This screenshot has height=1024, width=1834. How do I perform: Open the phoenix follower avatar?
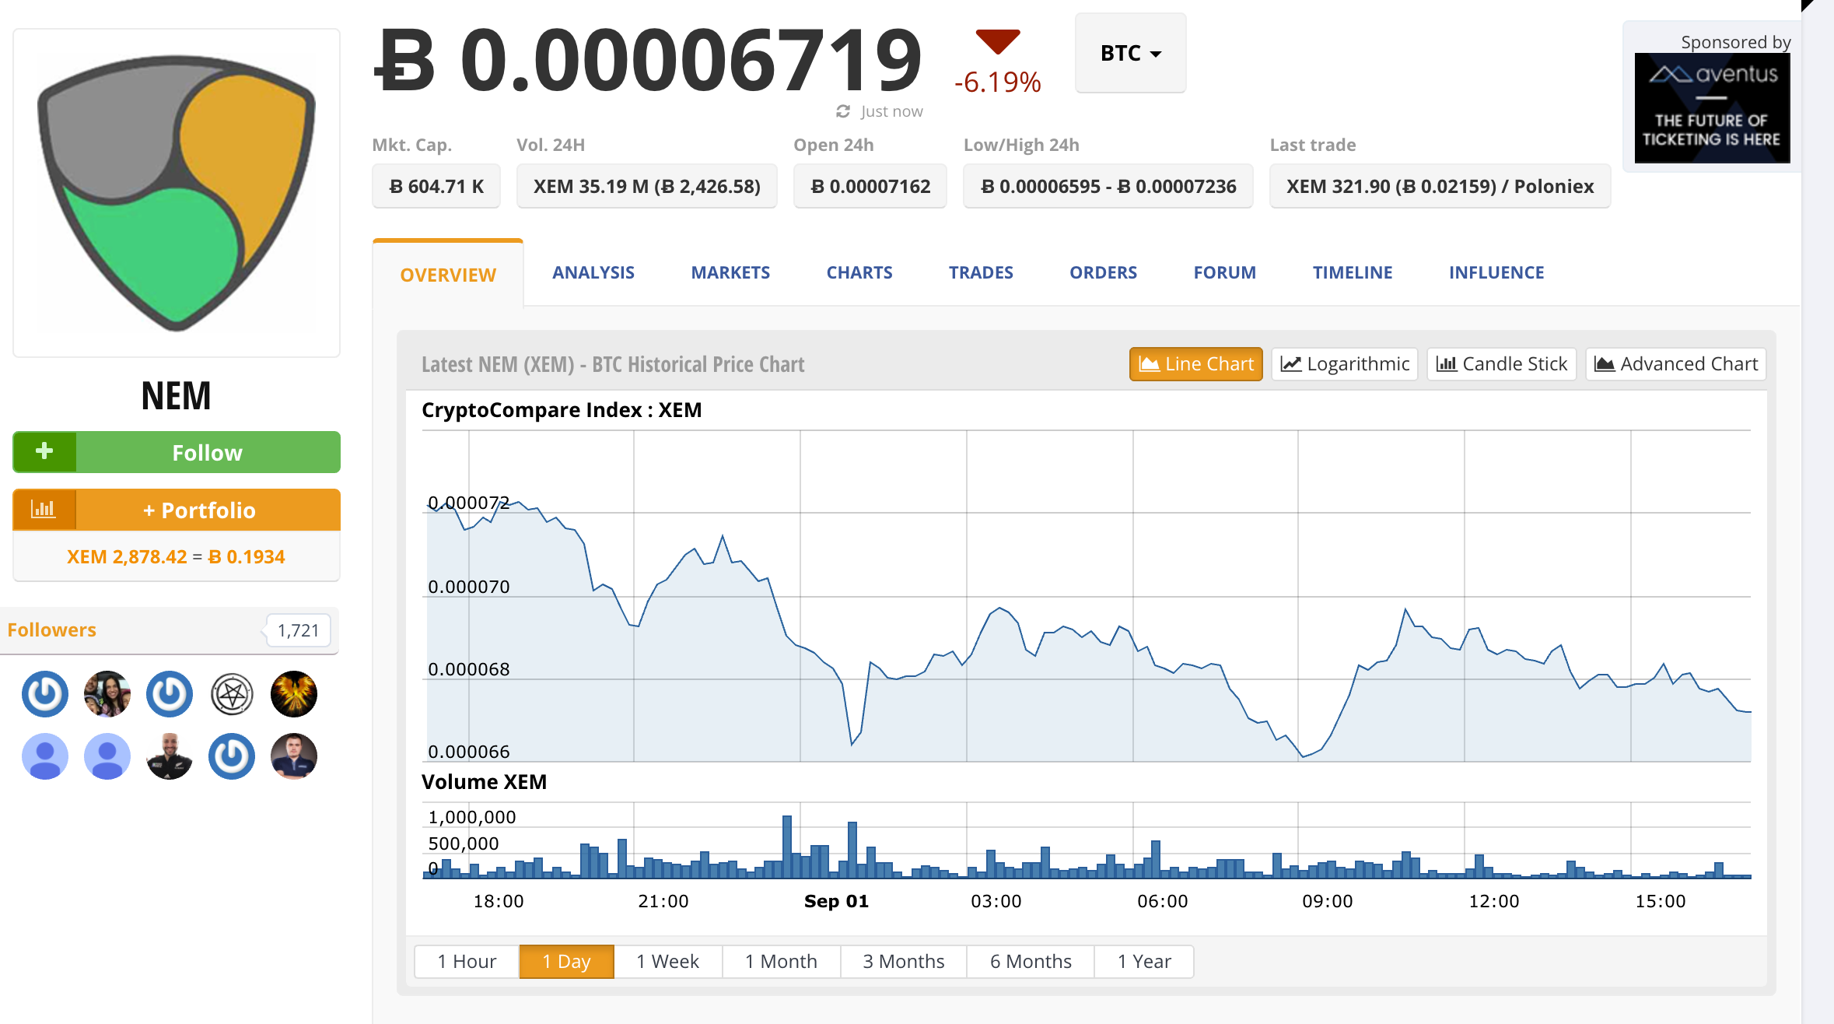[294, 694]
